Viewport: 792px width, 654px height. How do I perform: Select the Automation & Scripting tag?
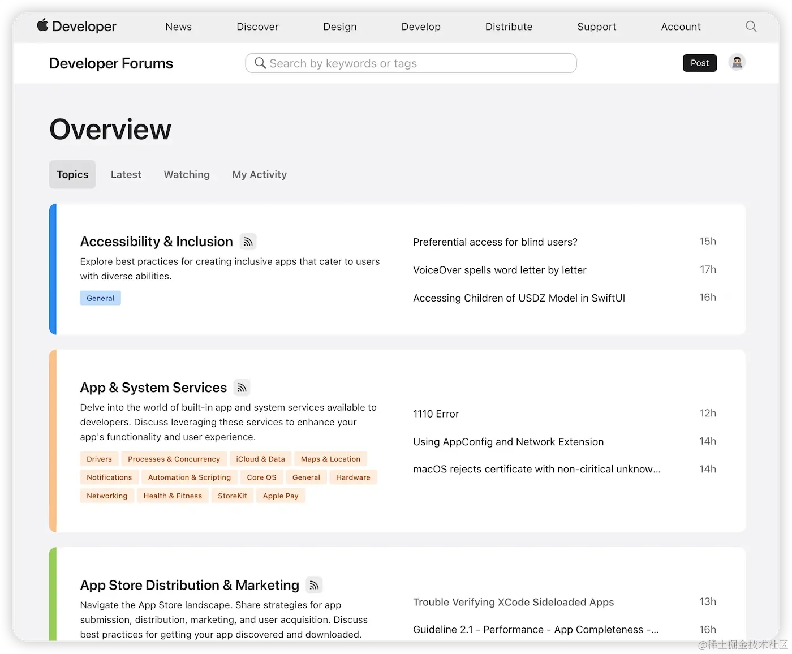[x=190, y=477]
